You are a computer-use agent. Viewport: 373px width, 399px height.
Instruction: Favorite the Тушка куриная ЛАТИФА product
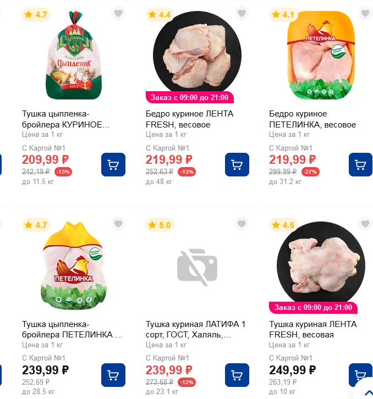[242, 224]
